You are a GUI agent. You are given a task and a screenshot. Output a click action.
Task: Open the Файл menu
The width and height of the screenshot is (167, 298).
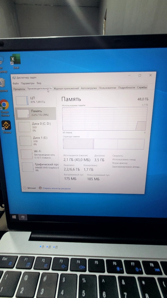coord(16,83)
